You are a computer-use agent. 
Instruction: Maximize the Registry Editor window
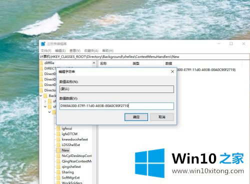pyautogui.click(x=231, y=43)
